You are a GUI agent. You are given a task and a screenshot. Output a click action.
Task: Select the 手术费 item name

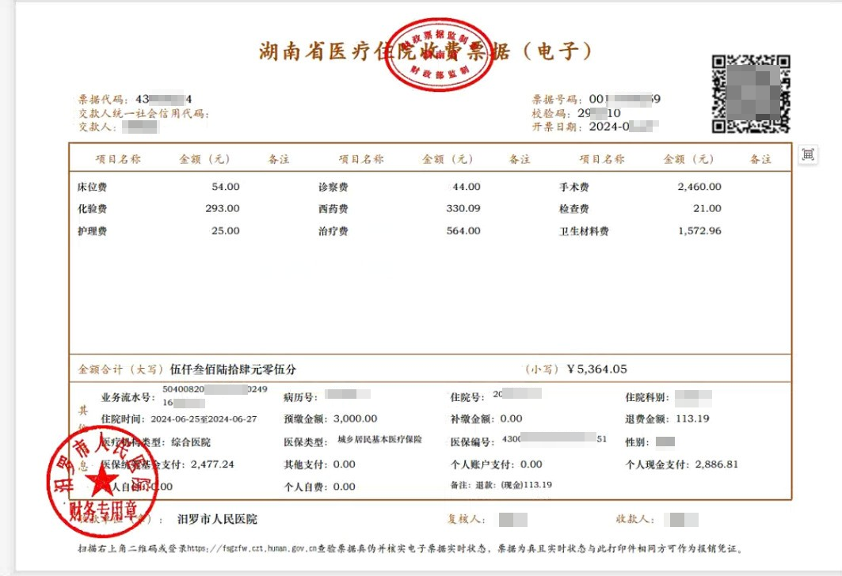tap(574, 188)
